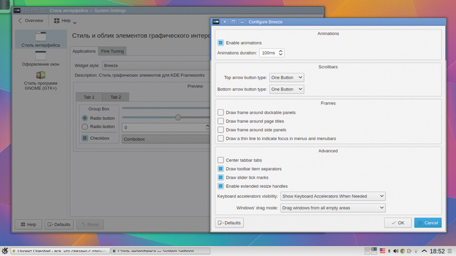Switch to the Applications tab
The width and height of the screenshot is (456, 256).
click(84, 51)
